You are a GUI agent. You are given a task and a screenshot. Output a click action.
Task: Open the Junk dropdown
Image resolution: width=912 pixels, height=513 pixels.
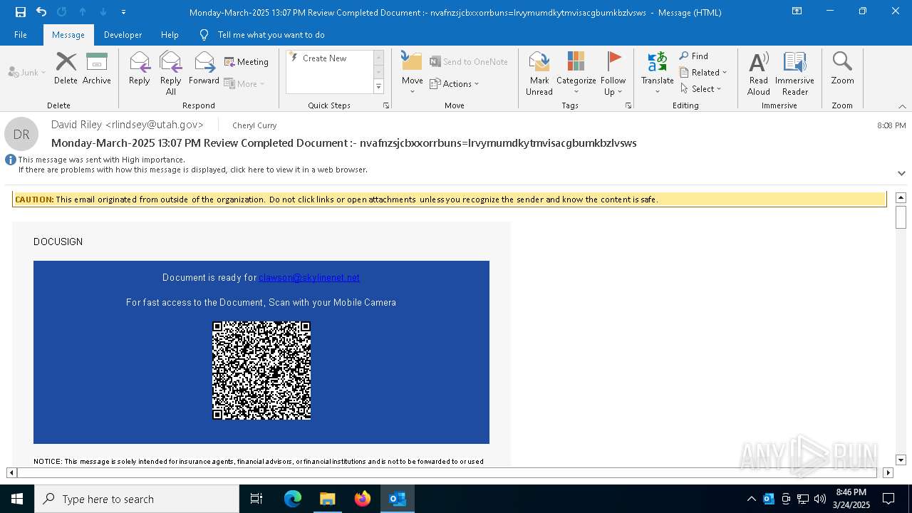(x=27, y=72)
